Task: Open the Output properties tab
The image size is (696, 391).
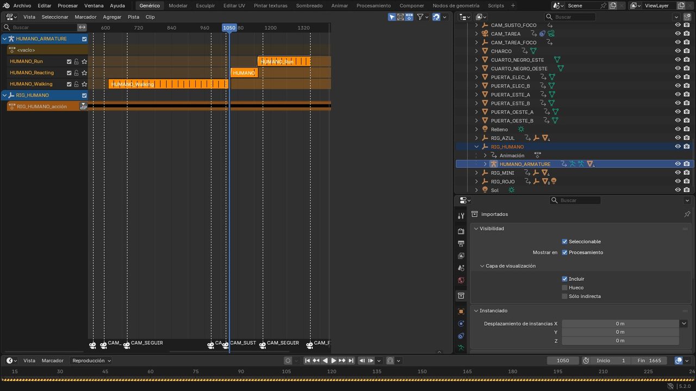Action: tap(461, 243)
